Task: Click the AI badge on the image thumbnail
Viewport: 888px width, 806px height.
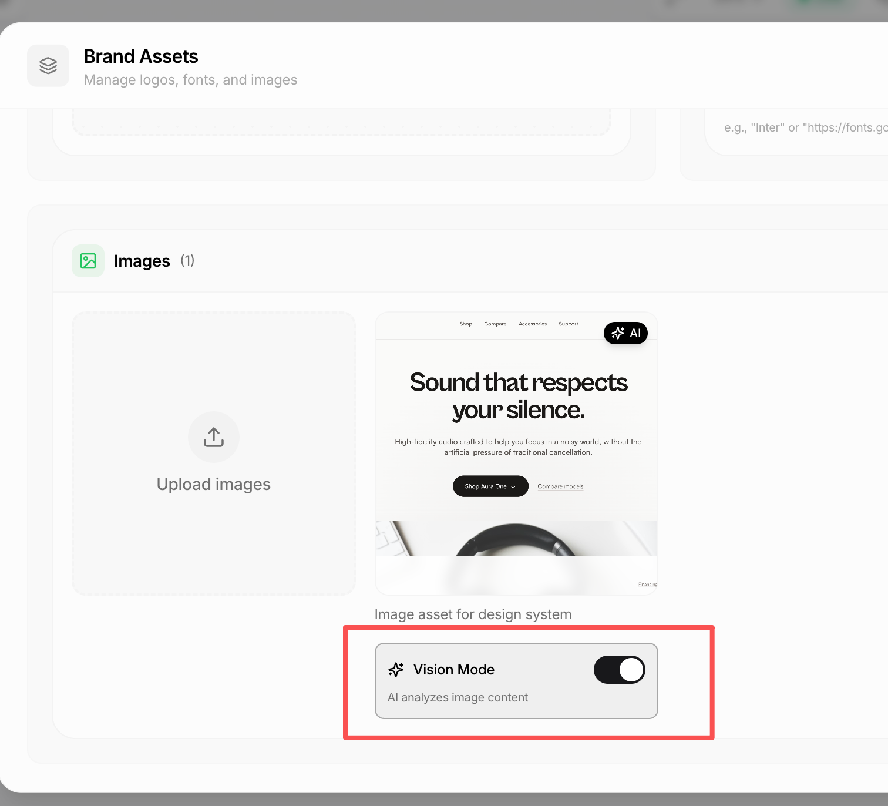Action: pyautogui.click(x=625, y=333)
